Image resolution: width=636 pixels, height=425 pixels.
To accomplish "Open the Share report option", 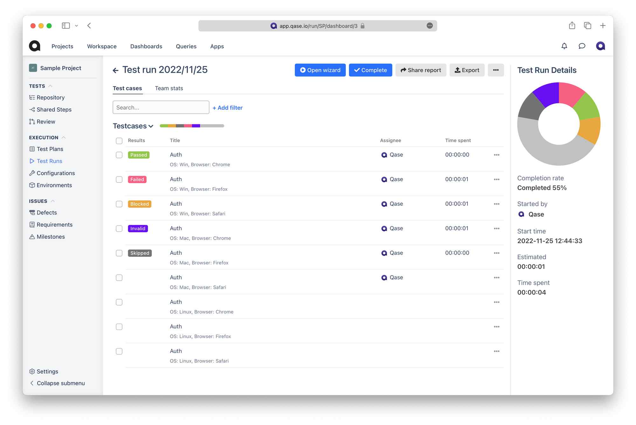I will [421, 70].
